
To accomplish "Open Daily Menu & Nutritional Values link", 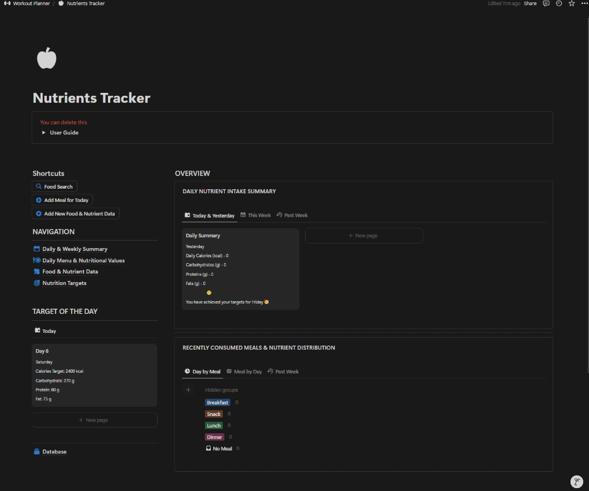I will coord(83,261).
